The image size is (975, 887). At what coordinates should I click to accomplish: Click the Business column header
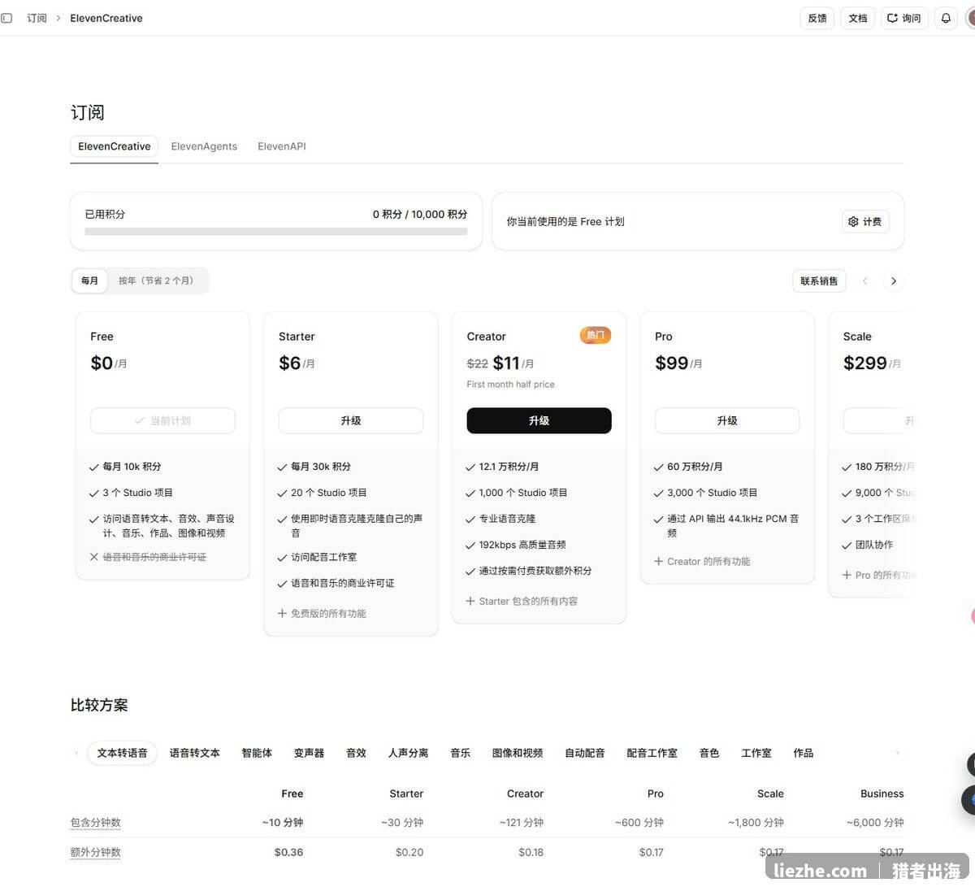[x=882, y=794]
